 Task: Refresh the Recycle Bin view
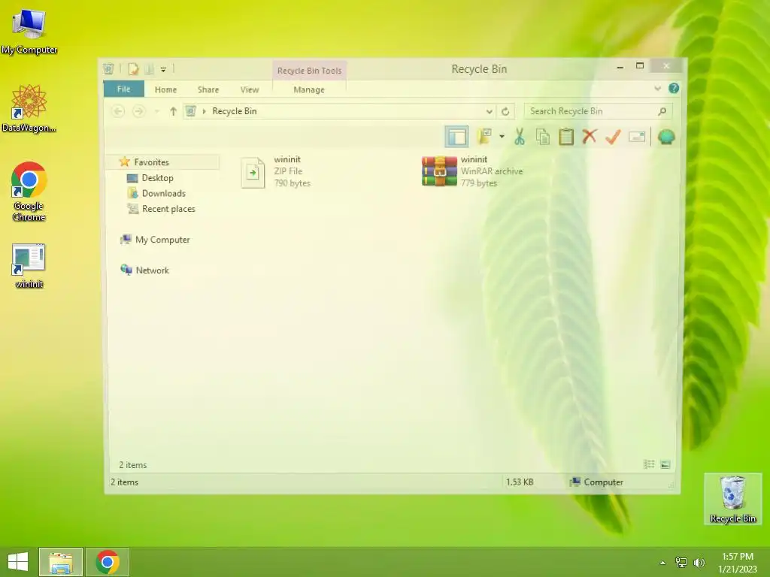505,111
